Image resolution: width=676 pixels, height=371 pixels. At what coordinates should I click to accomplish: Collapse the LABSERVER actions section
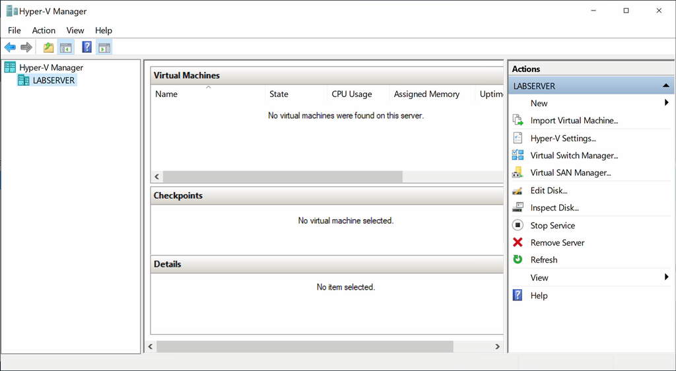(665, 86)
